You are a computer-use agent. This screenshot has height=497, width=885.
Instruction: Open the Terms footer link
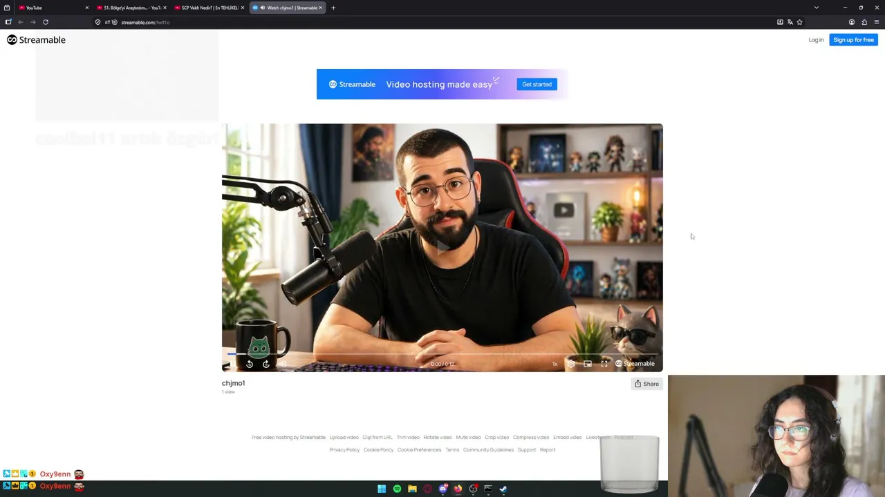click(452, 450)
